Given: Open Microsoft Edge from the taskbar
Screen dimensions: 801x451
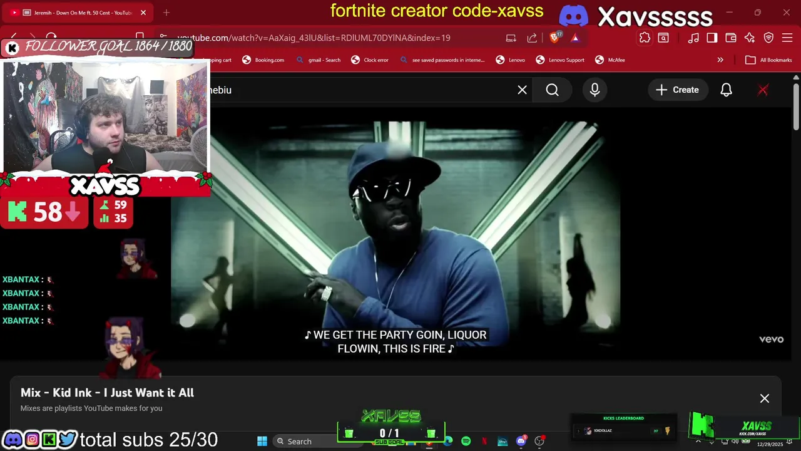Looking at the screenshot, I should [448, 441].
